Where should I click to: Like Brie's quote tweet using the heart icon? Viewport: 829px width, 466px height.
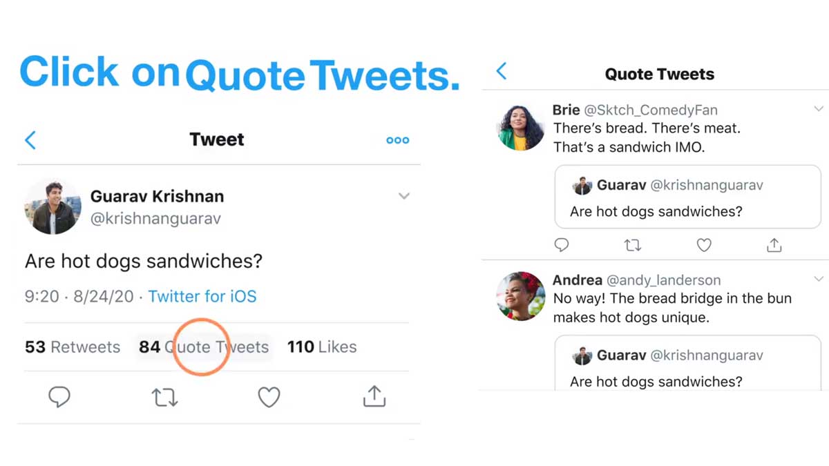point(704,245)
